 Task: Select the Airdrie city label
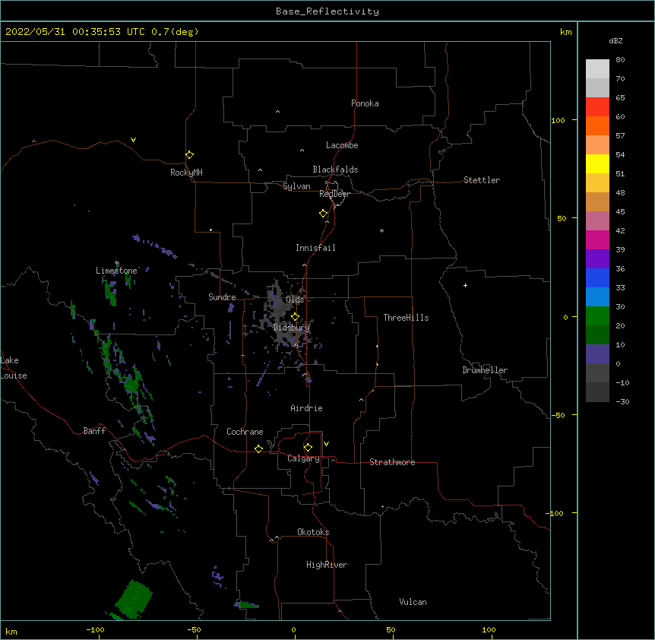pyautogui.click(x=306, y=408)
